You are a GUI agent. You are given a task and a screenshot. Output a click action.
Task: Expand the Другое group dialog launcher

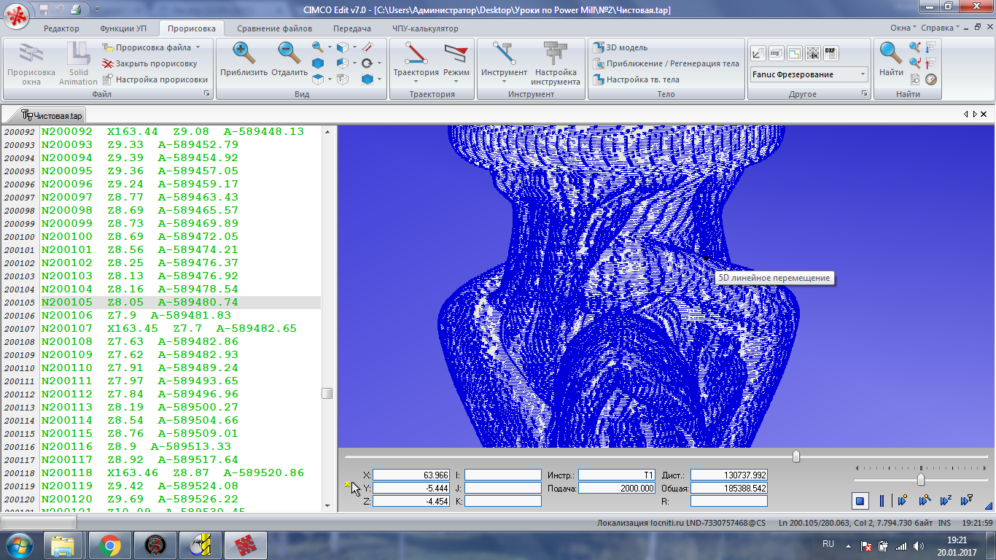click(865, 94)
